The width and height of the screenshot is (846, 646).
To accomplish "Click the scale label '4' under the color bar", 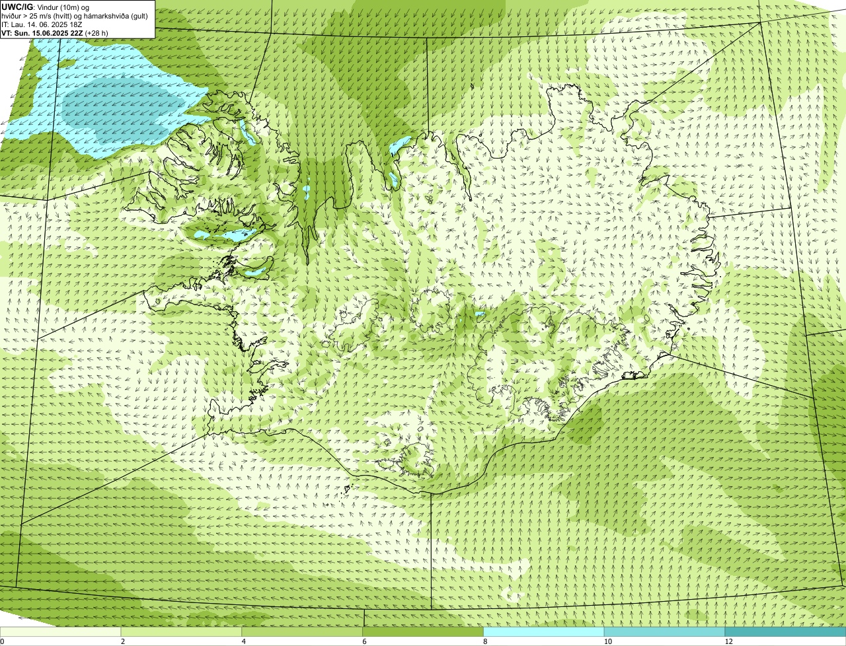I will point(243,641).
